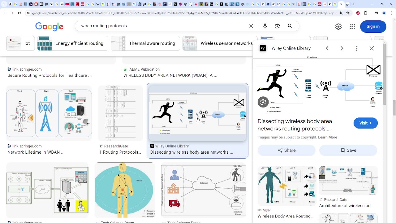Screen dimensions: 396x223
Task: Save the previewed image
Action: tap(348, 150)
